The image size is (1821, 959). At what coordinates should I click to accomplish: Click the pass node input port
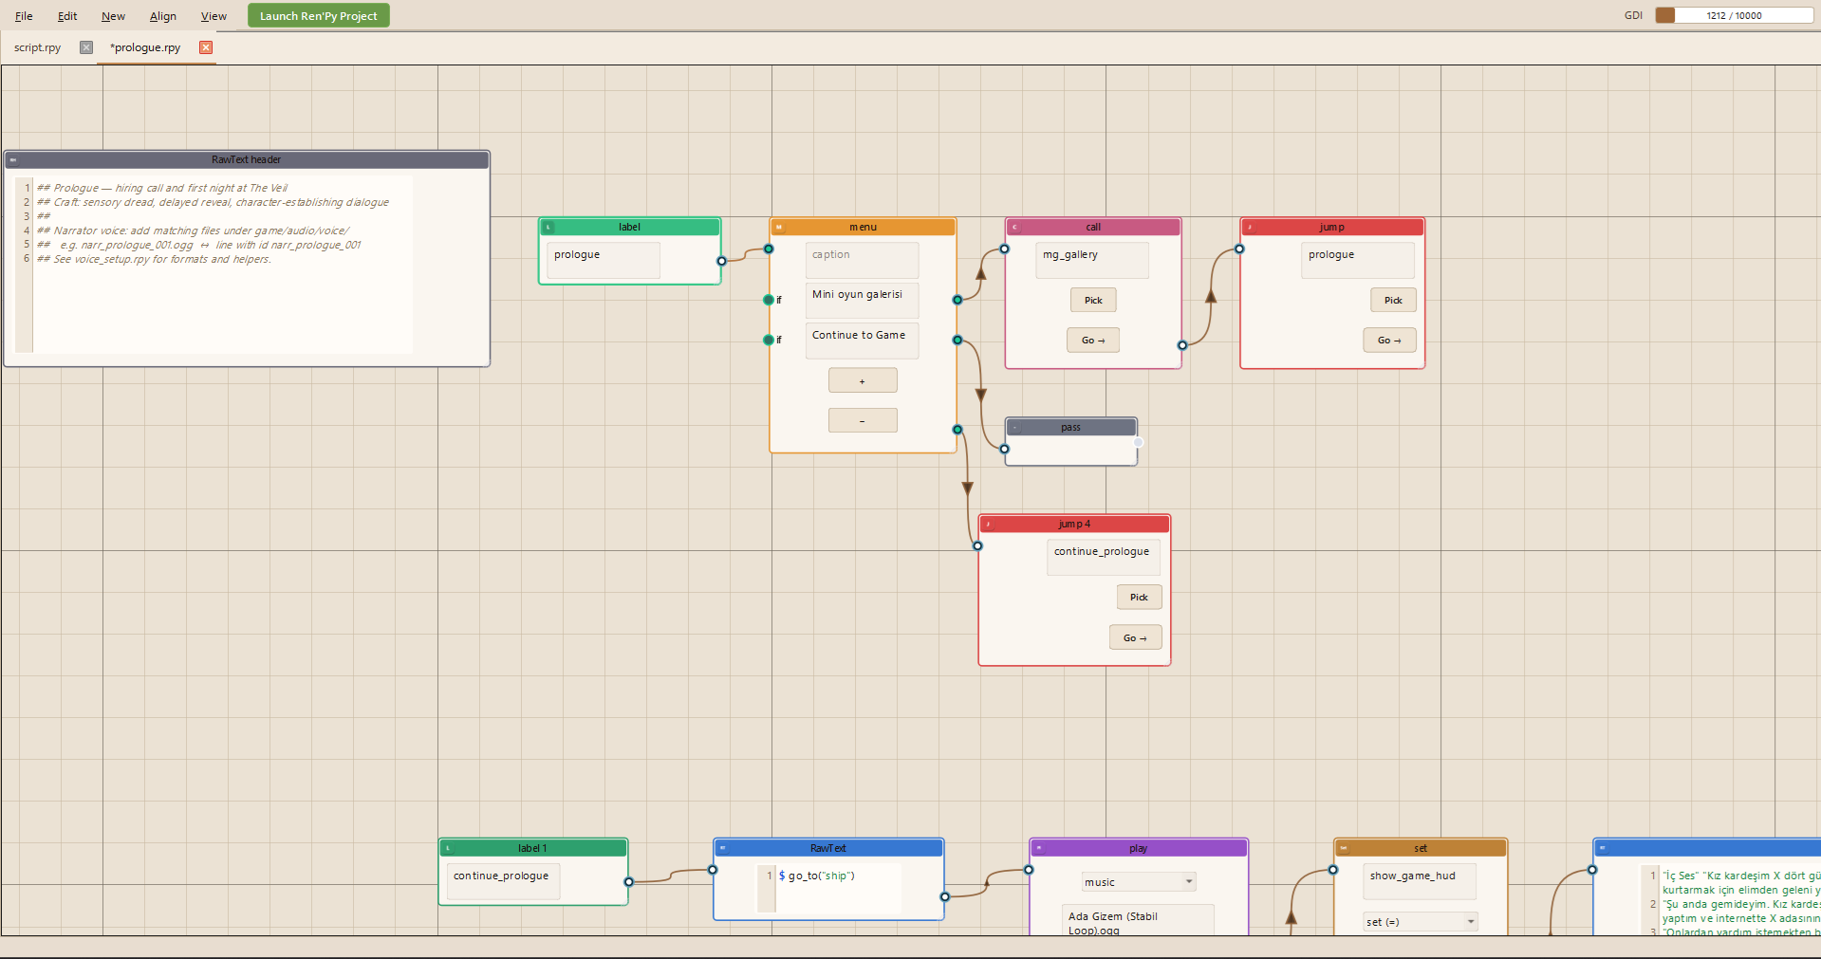1004,450
